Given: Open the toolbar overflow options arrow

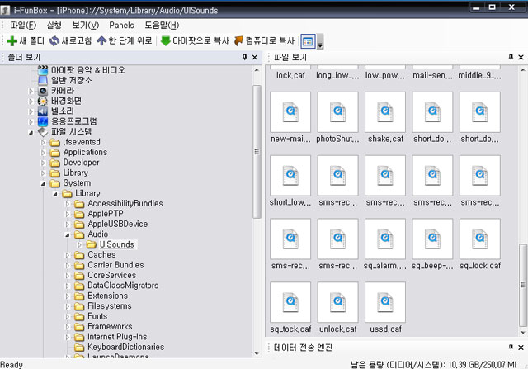Looking at the screenshot, I should (320, 41).
